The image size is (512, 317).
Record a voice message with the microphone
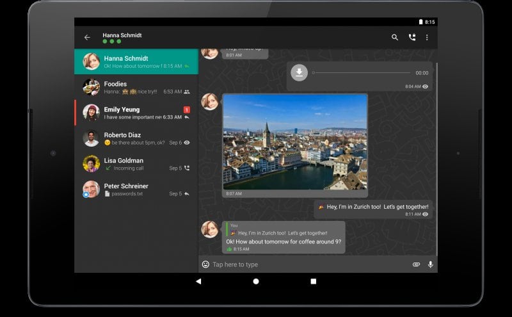click(431, 264)
